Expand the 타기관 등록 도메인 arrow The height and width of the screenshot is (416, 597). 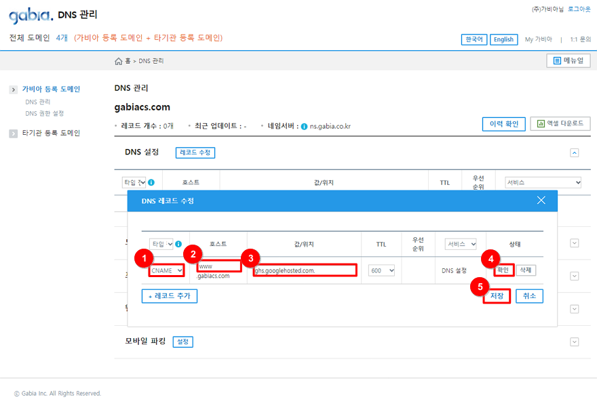pyautogui.click(x=14, y=133)
